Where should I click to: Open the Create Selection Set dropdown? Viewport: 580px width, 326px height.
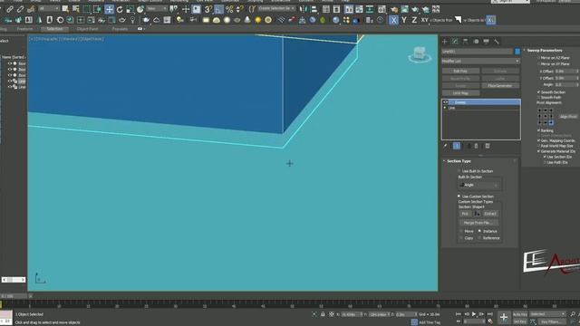point(276,8)
